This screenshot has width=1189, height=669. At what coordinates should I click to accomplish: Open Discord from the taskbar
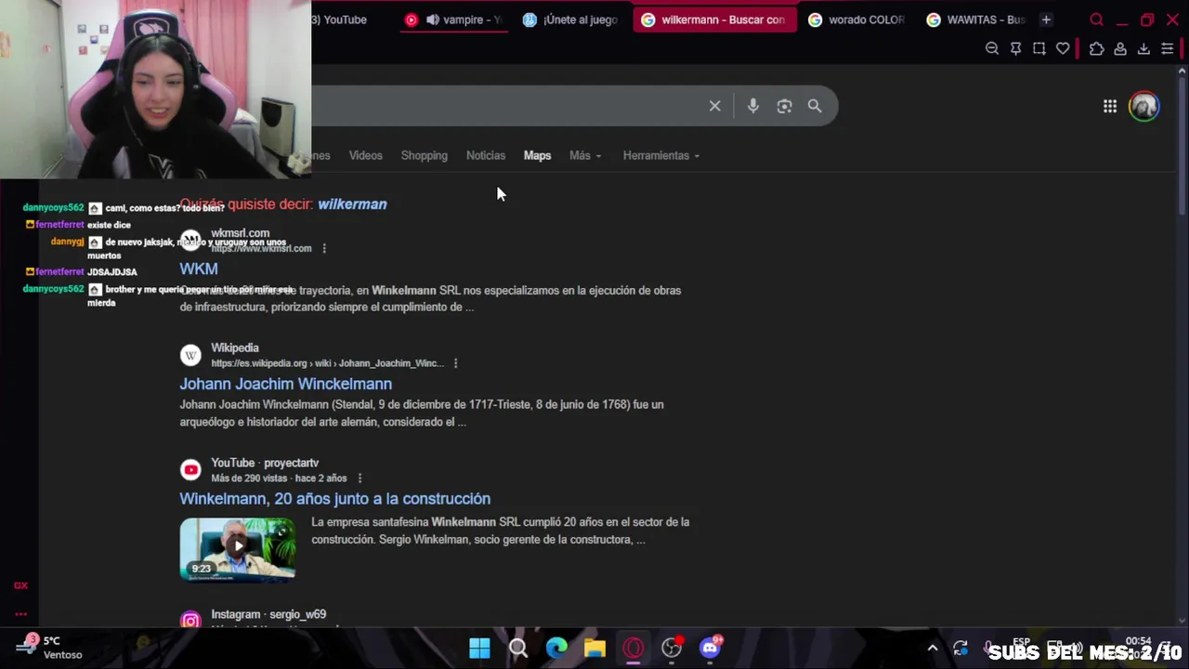tap(711, 648)
